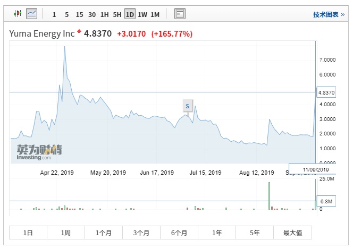Switch to the 5-minute interval
This screenshot has height=249, width=353.
tap(66, 15)
